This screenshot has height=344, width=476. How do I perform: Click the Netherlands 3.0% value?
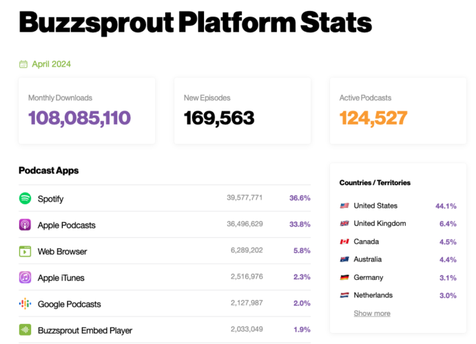[x=448, y=296]
